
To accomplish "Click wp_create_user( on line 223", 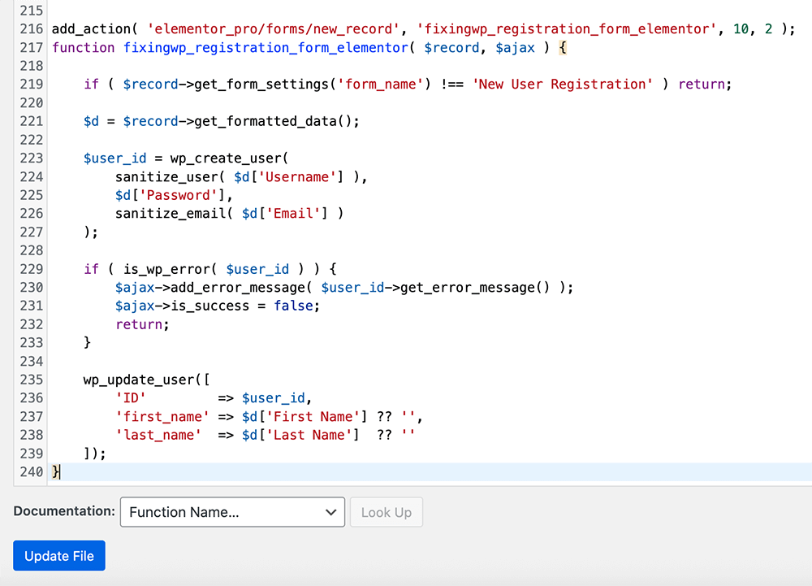I will click(230, 158).
